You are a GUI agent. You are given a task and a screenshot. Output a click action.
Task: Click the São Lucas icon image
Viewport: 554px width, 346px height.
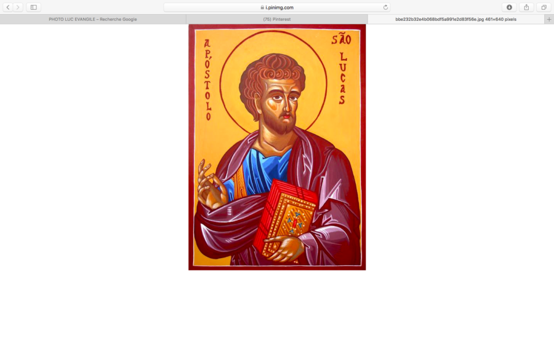point(277,147)
